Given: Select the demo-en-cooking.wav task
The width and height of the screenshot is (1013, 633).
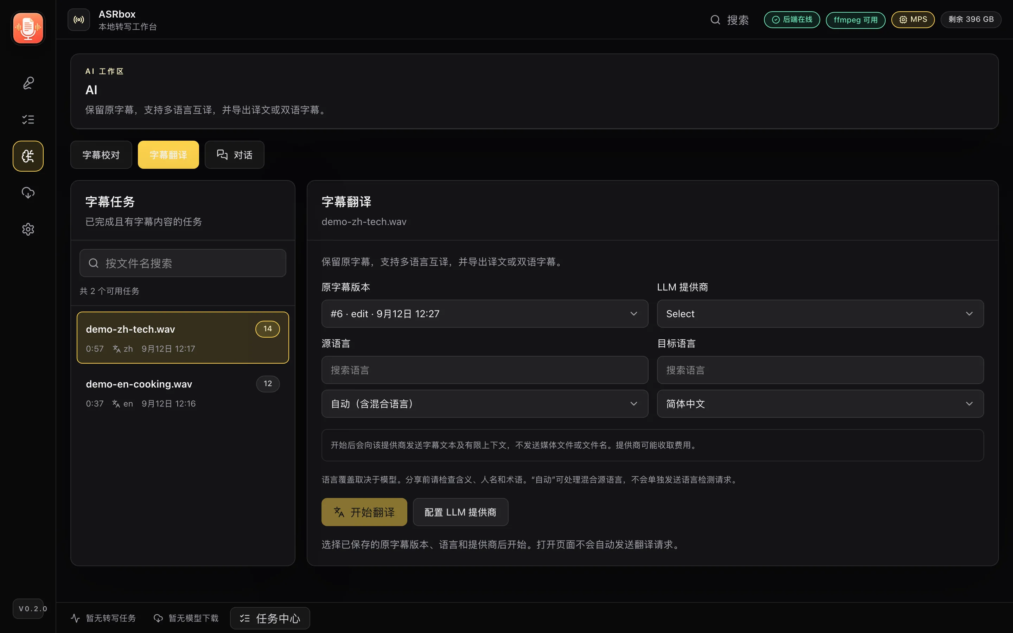Looking at the screenshot, I should 183,393.
